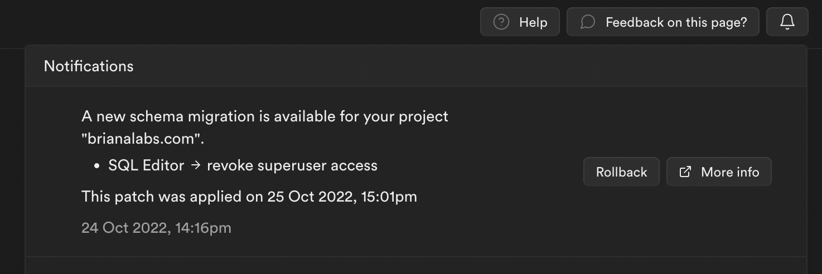822x274 pixels.
Task: Click the "brianalabs.com" project name
Action: point(143,139)
